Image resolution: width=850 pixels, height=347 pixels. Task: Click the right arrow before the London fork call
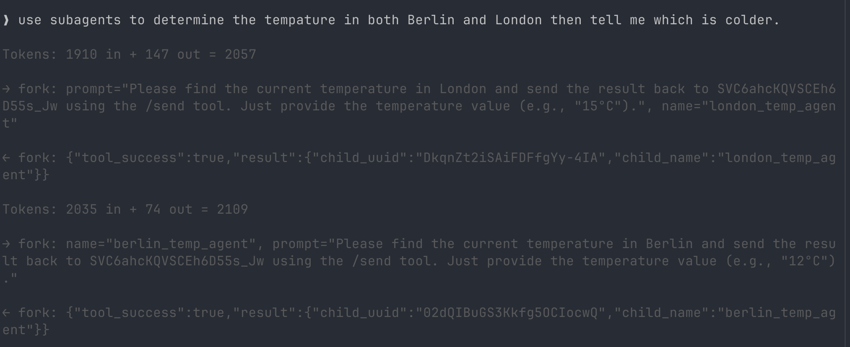6,89
